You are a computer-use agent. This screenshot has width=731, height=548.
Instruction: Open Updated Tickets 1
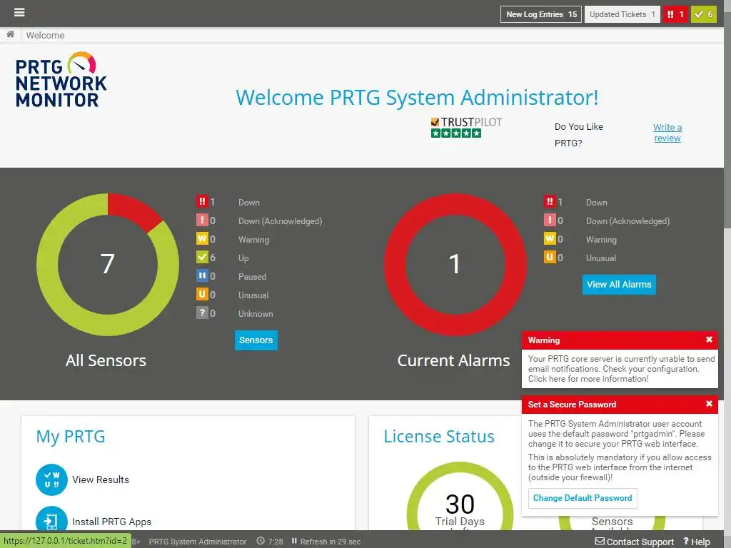[x=622, y=14]
